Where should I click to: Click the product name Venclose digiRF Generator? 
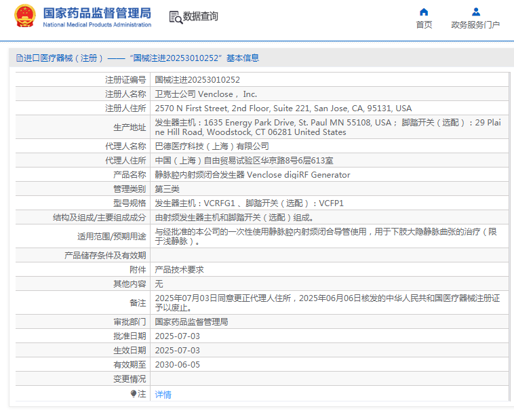[252, 174]
